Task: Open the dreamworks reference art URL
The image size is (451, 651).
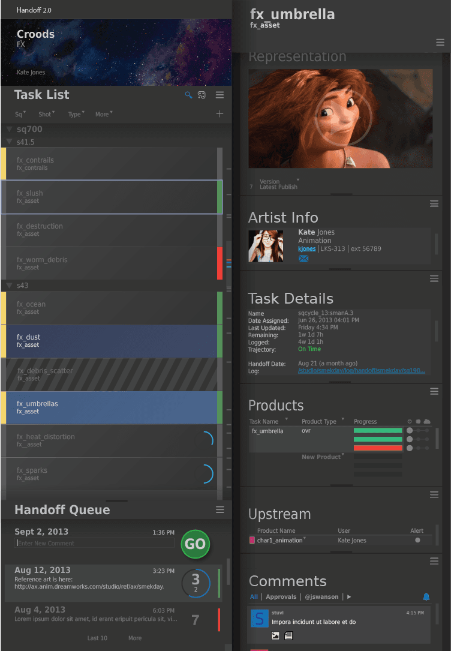Action: (x=89, y=587)
